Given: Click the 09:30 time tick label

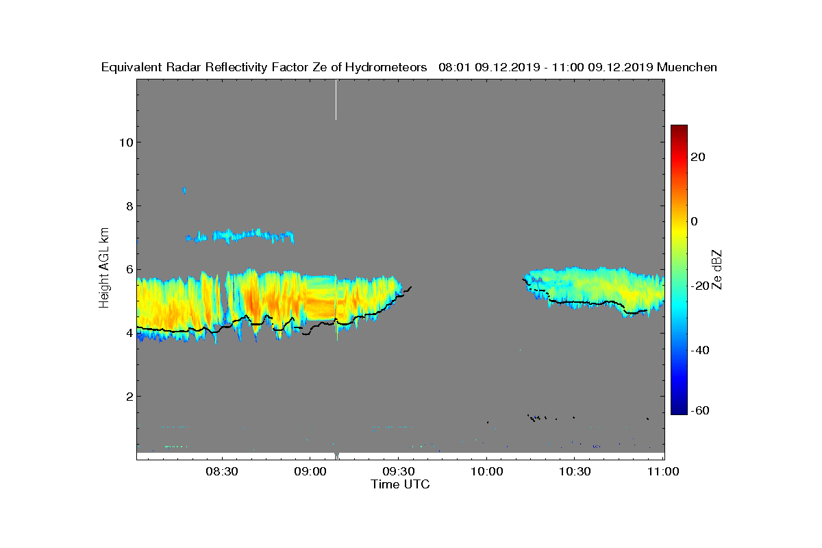Looking at the screenshot, I should pos(398,472).
